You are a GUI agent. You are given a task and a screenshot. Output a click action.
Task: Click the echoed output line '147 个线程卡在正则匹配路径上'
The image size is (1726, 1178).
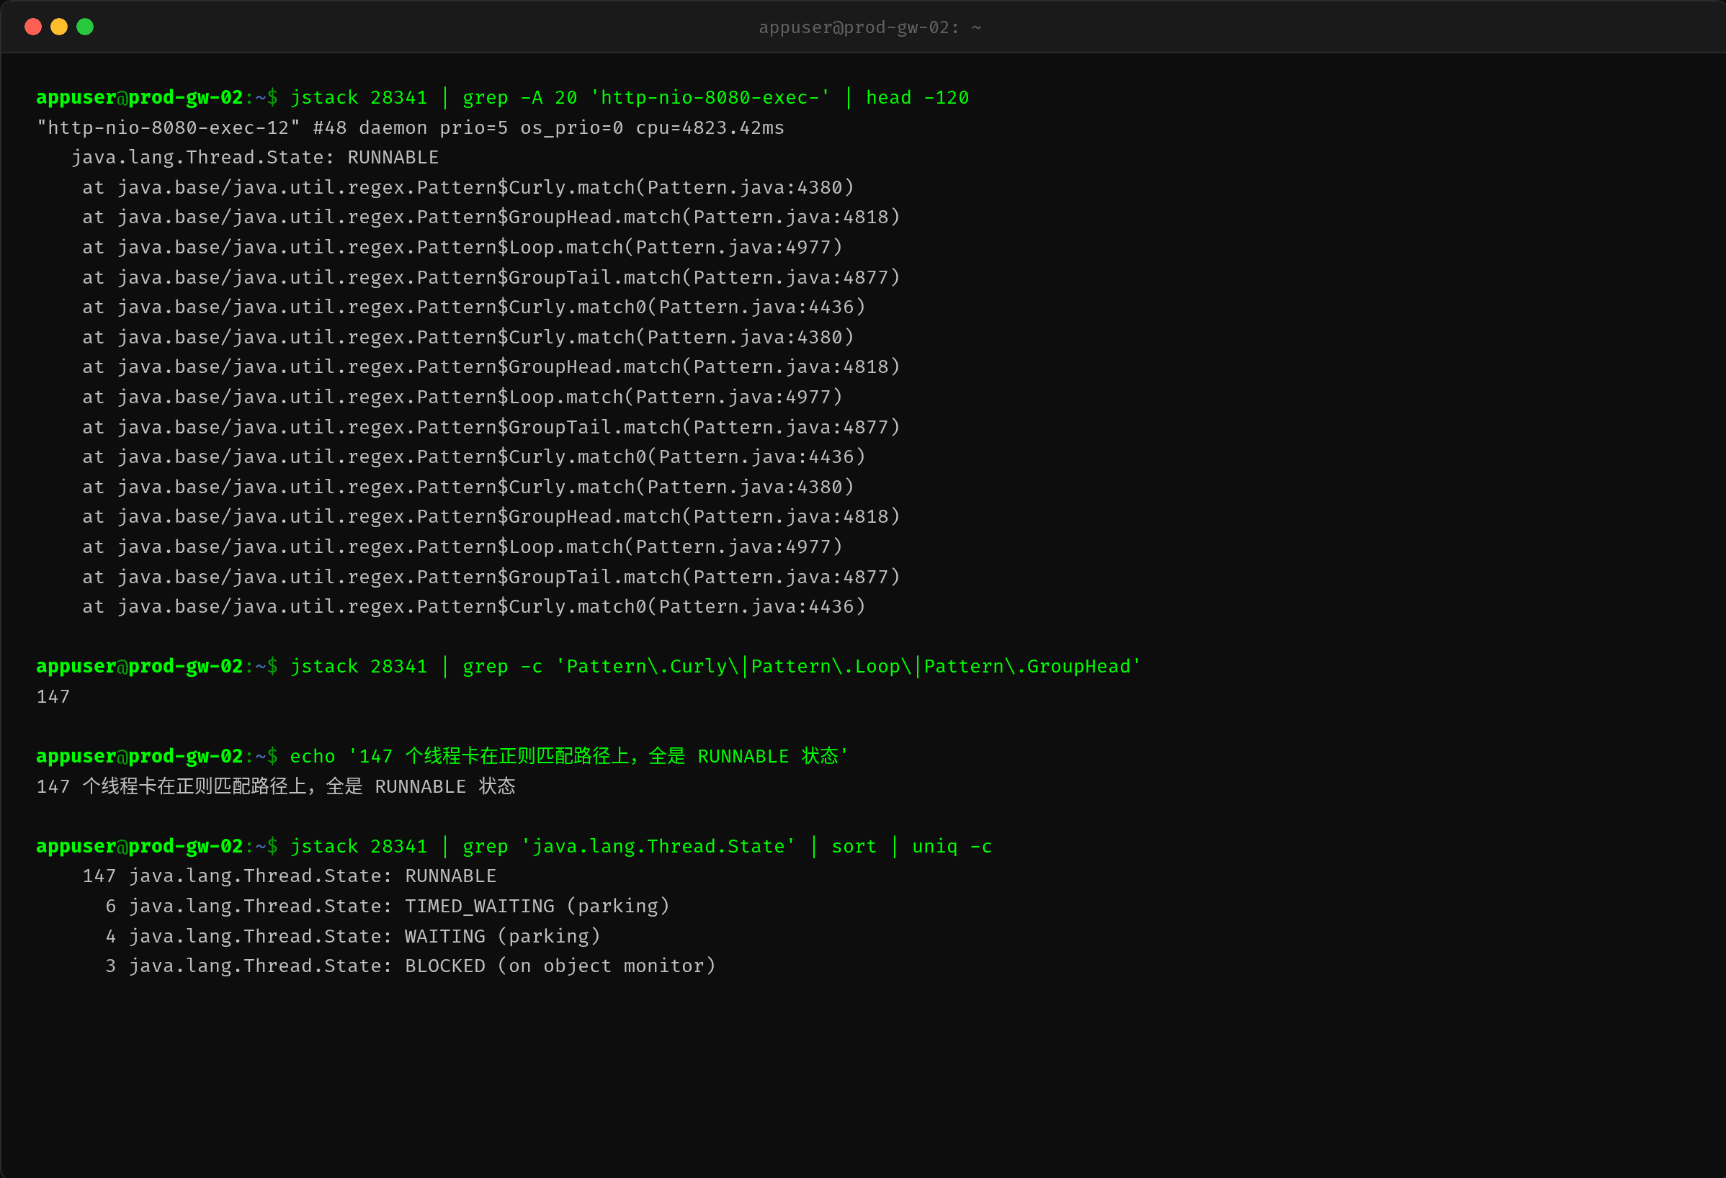coord(275,786)
